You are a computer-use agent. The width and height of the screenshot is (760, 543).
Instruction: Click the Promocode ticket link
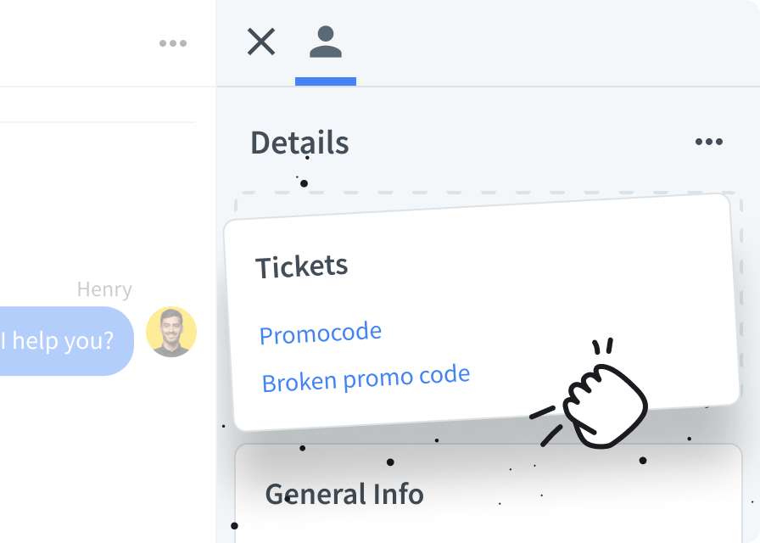[320, 333]
